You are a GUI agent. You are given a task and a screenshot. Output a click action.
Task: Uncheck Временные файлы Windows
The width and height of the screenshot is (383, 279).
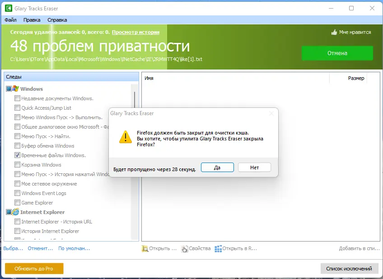(17, 155)
